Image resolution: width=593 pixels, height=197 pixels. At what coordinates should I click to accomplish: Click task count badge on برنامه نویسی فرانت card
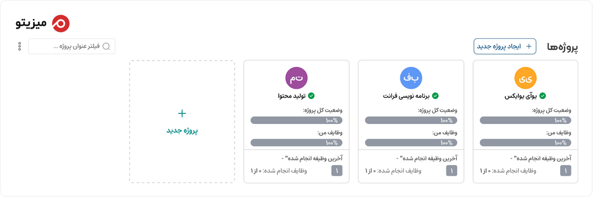coord(452,171)
